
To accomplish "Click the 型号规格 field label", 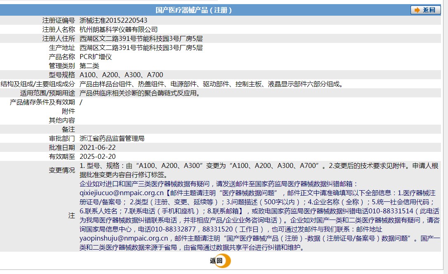I will pyautogui.click(x=62, y=75).
